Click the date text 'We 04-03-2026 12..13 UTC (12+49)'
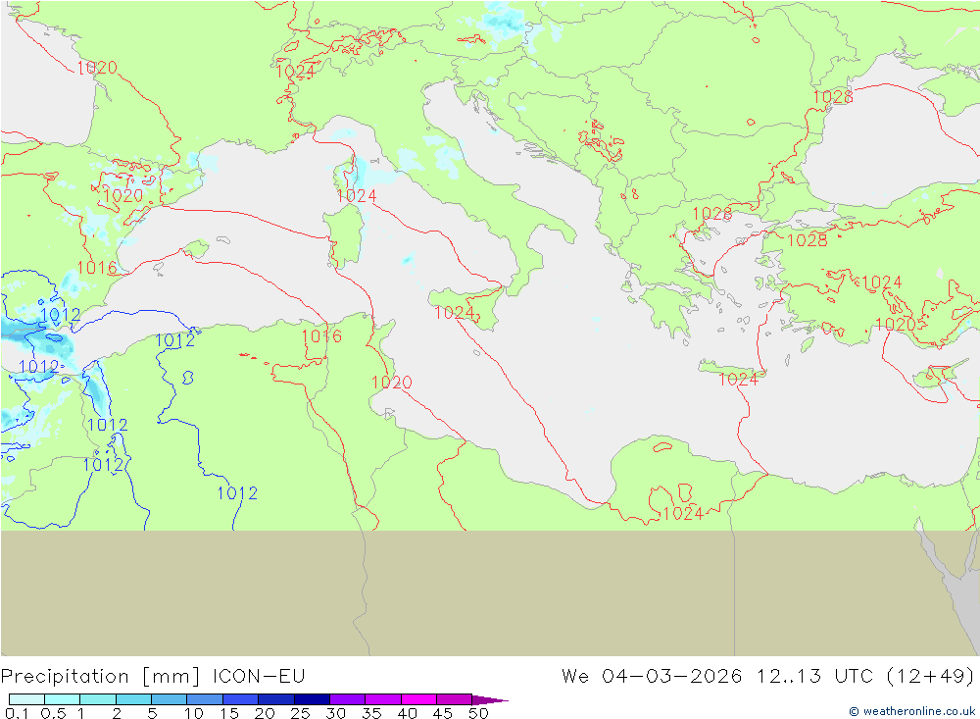The image size is (980, 719). 767,677
